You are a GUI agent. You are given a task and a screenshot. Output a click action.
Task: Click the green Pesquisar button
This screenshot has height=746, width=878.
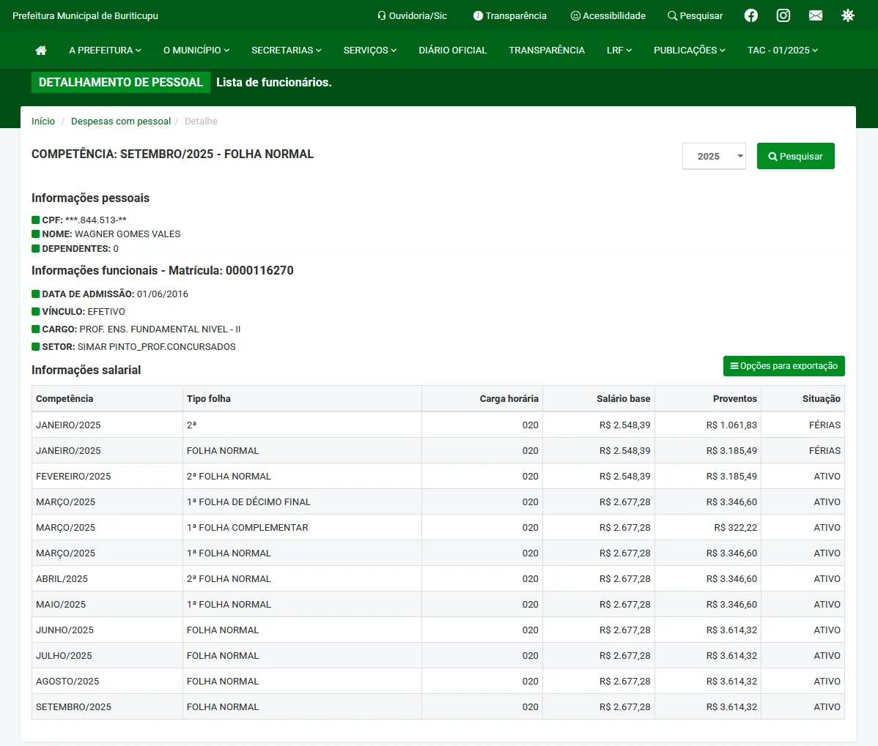795,156
